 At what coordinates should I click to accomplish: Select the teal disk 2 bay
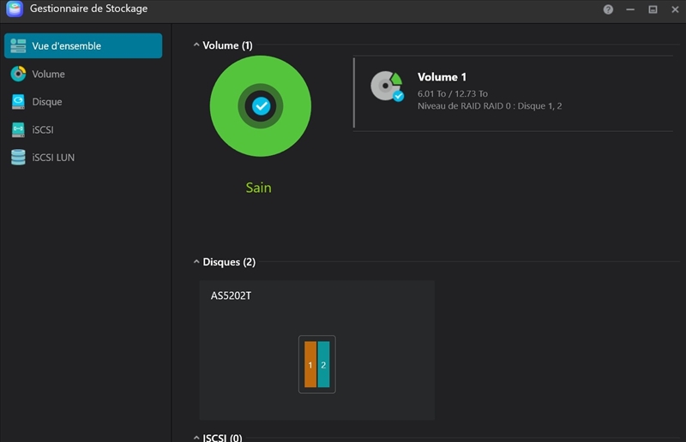(x=323, y=365)
